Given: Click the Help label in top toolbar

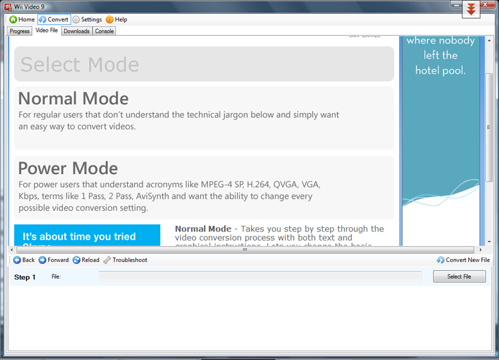Looking at the screenshot, I should coord(121,20).
